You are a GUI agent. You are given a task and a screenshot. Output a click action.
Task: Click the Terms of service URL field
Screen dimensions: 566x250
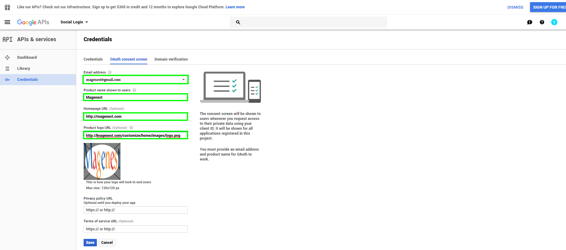136,229
